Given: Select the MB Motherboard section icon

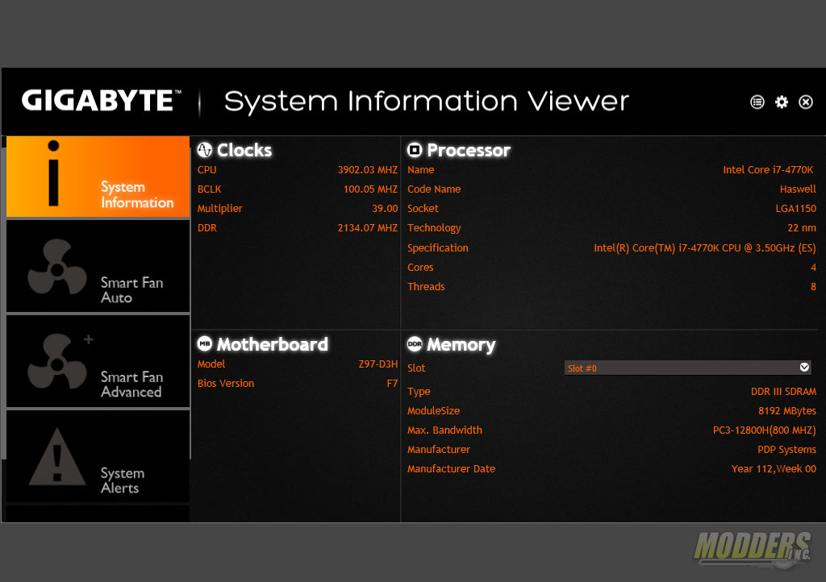Looking at the screenshot, I should tap(204, 344).
